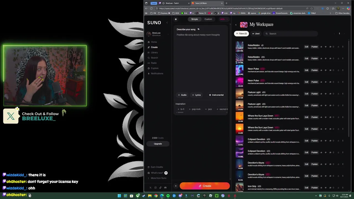Click the inspiration tags horizontal scrollbar
Viewport: 354px width, 199px height.
[x=180, y=112]
